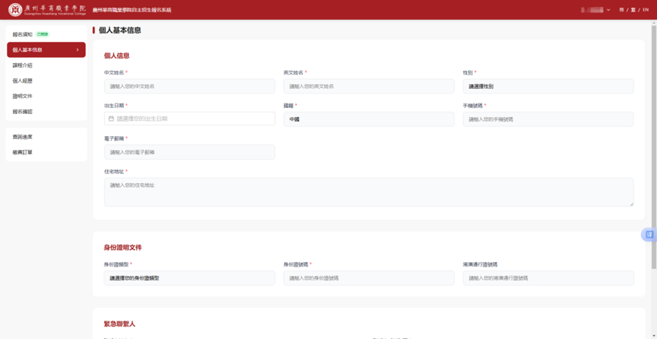Click the 緊急聯繫人 section title
The image size is (657, 339).
[120, 324]
